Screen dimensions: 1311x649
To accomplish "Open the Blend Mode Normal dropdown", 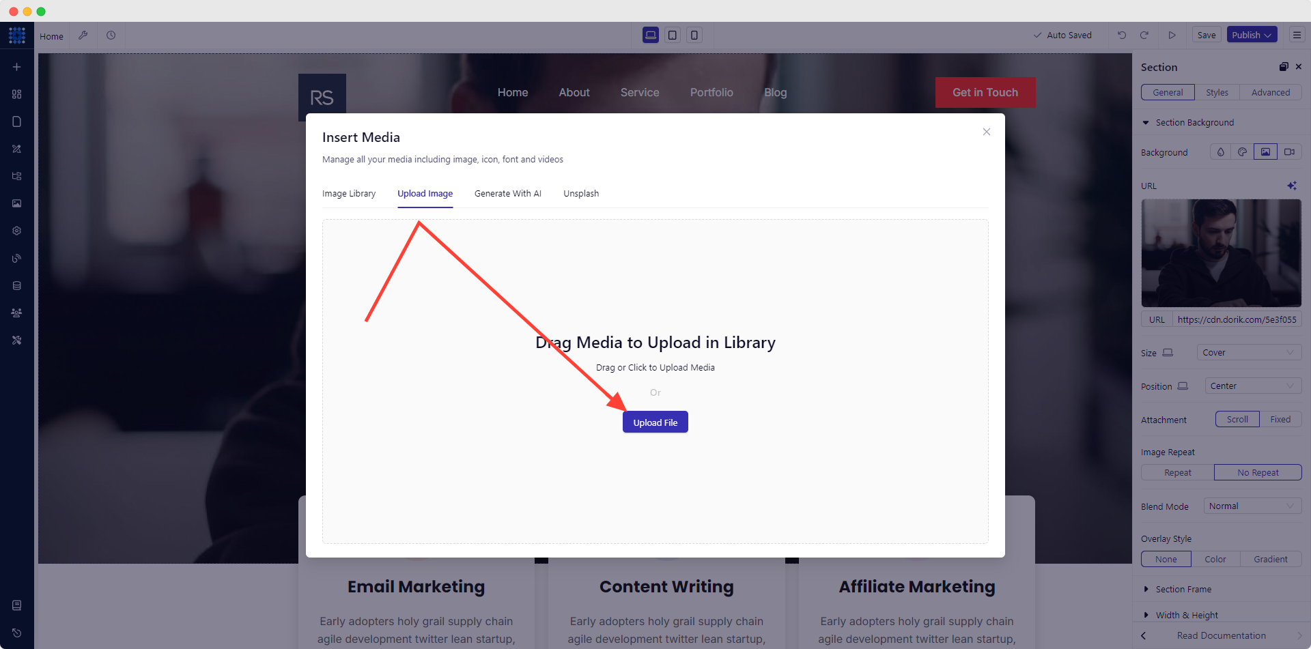I will [1252, 506].
